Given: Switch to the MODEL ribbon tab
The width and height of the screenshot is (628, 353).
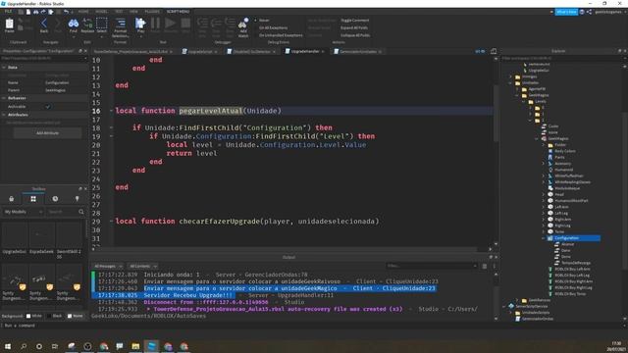Looking at the screenshot, I should [x=101, y=12].
